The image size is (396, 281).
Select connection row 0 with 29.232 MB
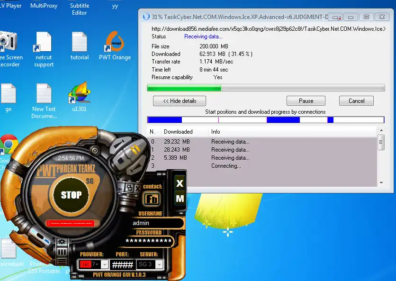coord(262,142)
